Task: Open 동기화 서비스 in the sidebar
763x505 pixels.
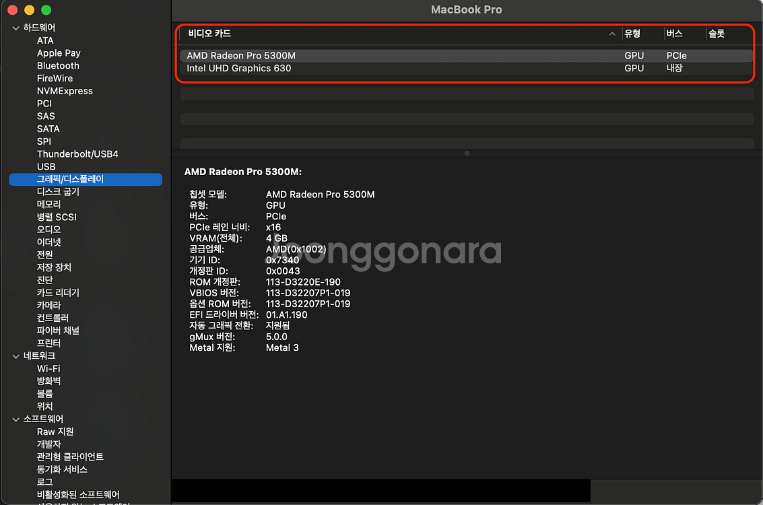Action: pos(62,470)
